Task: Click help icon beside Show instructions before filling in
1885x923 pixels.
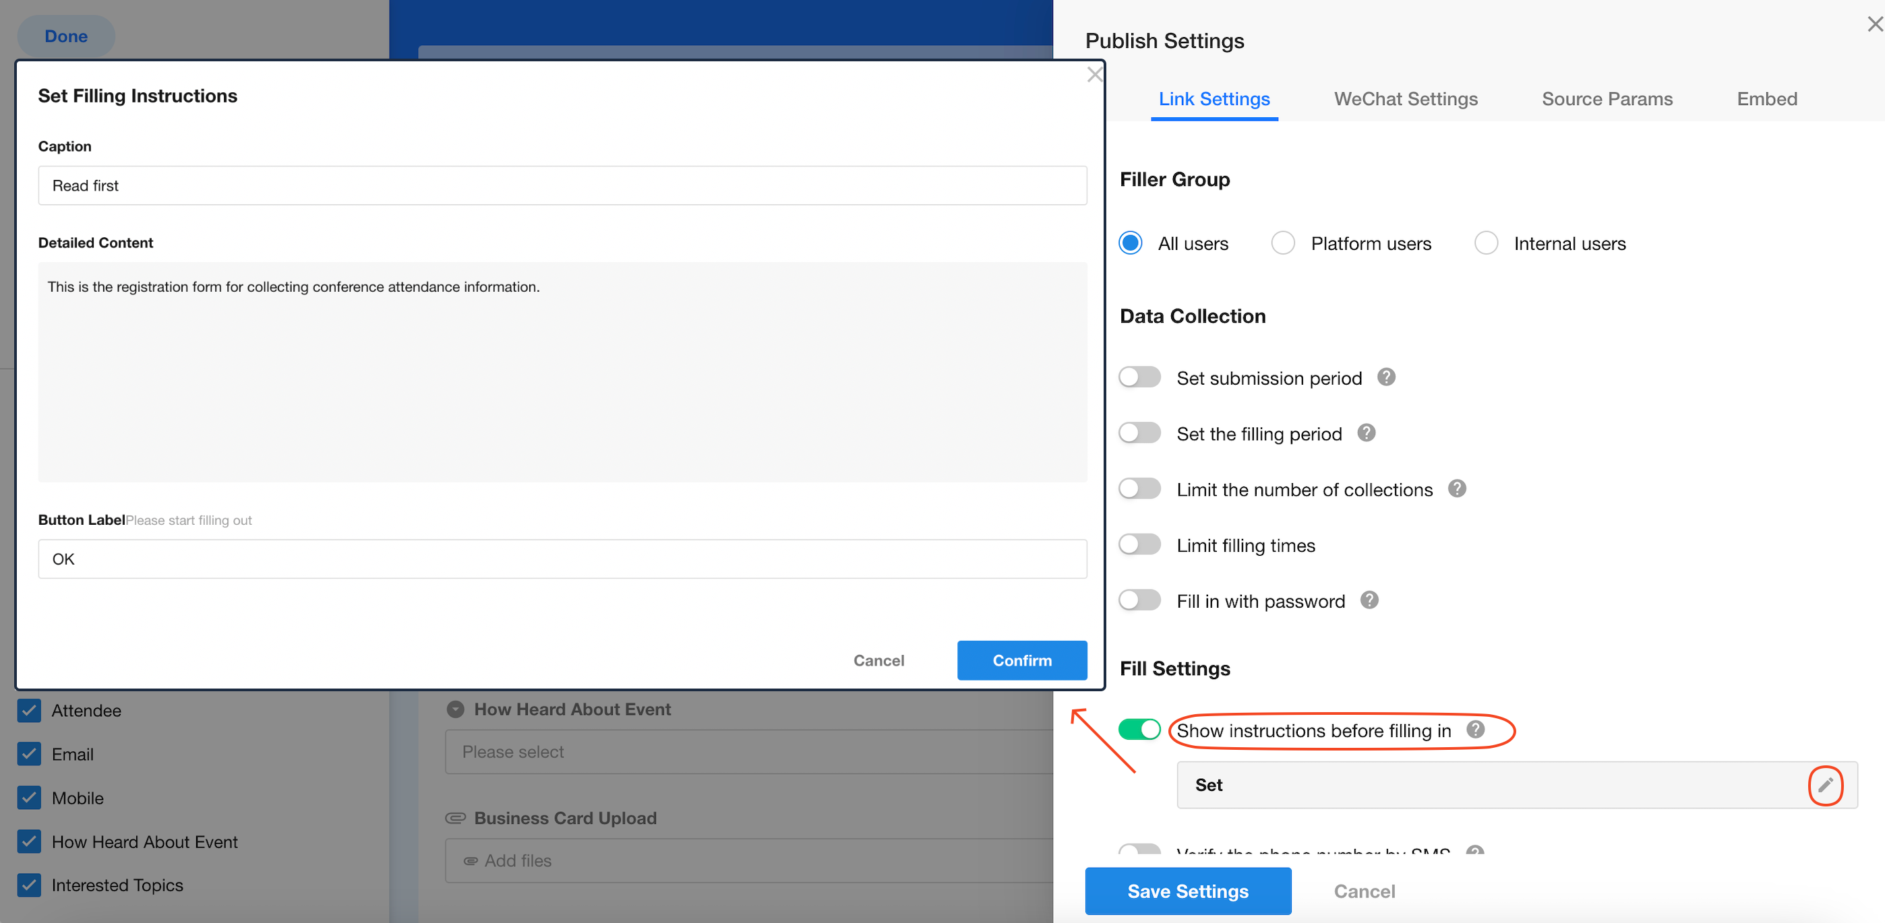Action: click(1475, 729)
